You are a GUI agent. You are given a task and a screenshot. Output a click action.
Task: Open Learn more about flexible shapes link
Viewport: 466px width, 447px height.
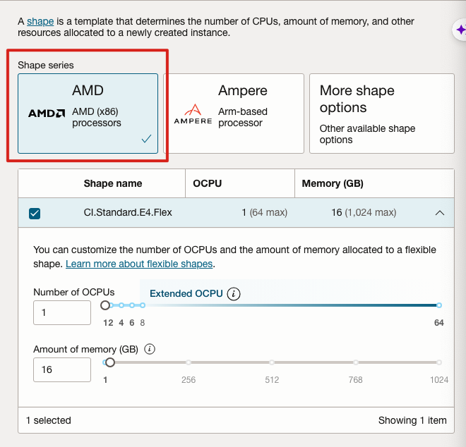(139, 264)
